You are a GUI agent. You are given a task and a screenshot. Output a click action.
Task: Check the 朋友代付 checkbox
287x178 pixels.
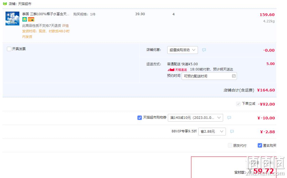(230, 145)
